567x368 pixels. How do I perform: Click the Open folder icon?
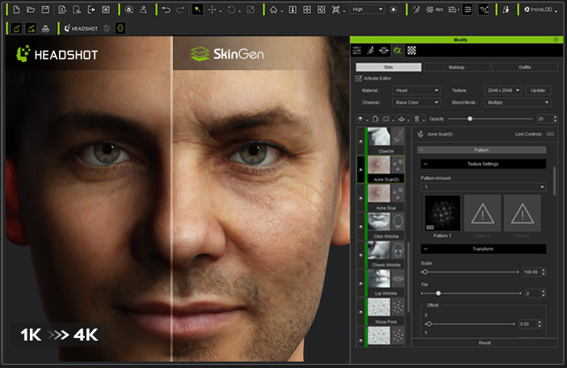(x=30, y=10)
